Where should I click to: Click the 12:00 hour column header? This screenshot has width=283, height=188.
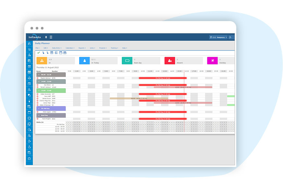click(x=157, y=71)
